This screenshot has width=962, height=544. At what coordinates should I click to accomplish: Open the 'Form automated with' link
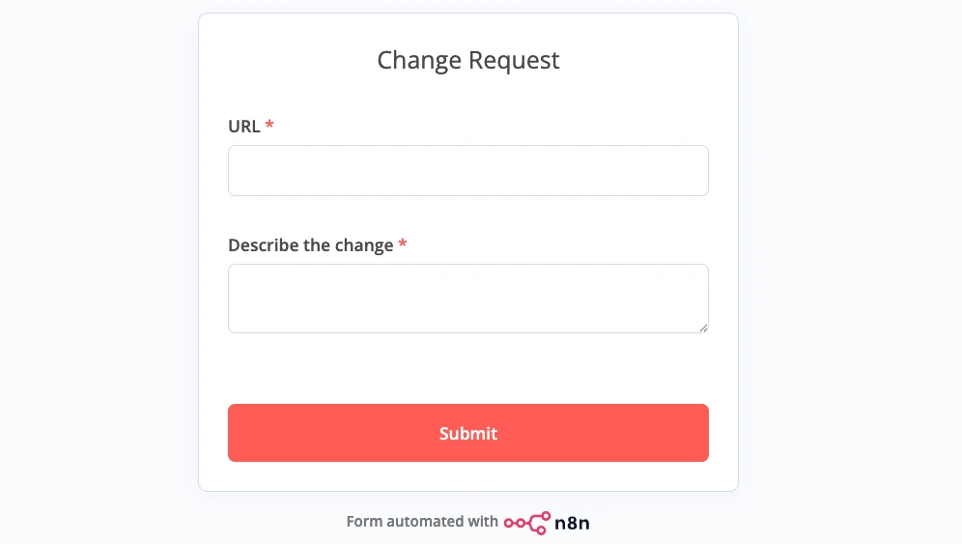point(422,522)
